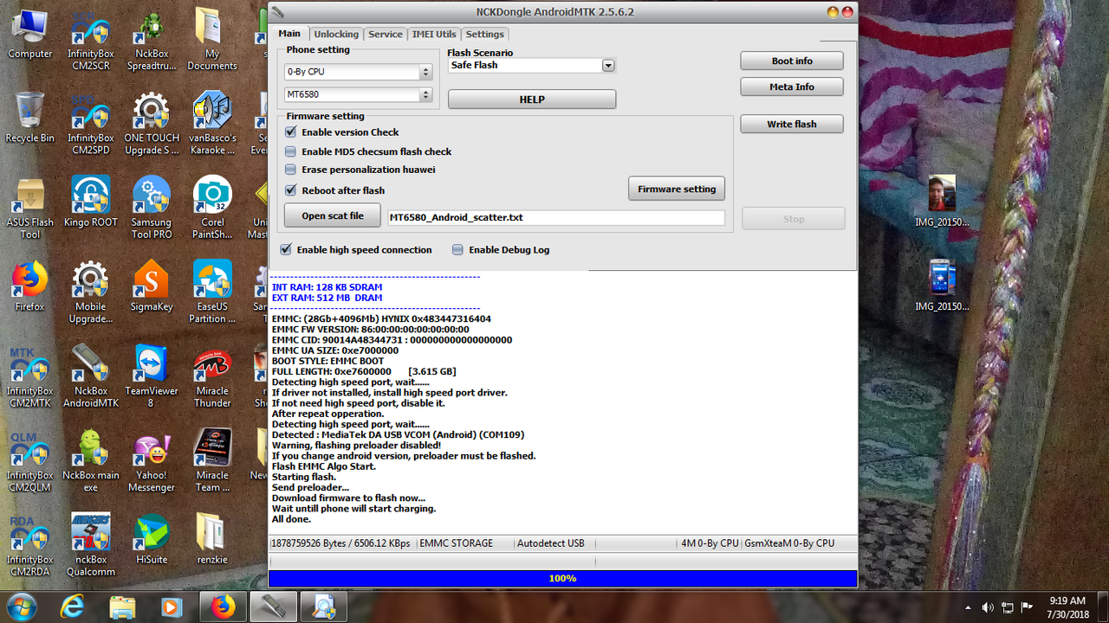Toggle the Enable MD5 checsum flash check option

point(290,151)
